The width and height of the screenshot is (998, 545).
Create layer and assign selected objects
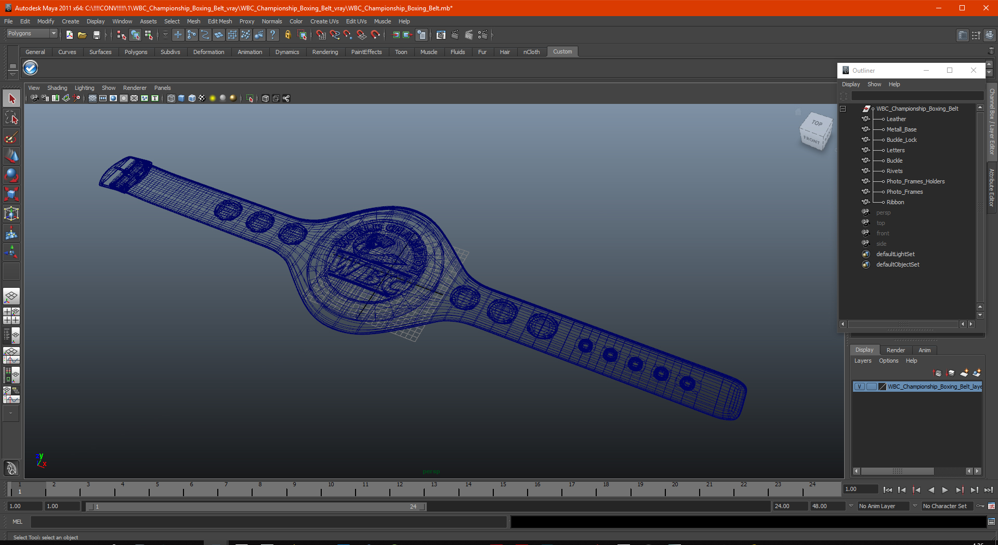click(977, 373)
